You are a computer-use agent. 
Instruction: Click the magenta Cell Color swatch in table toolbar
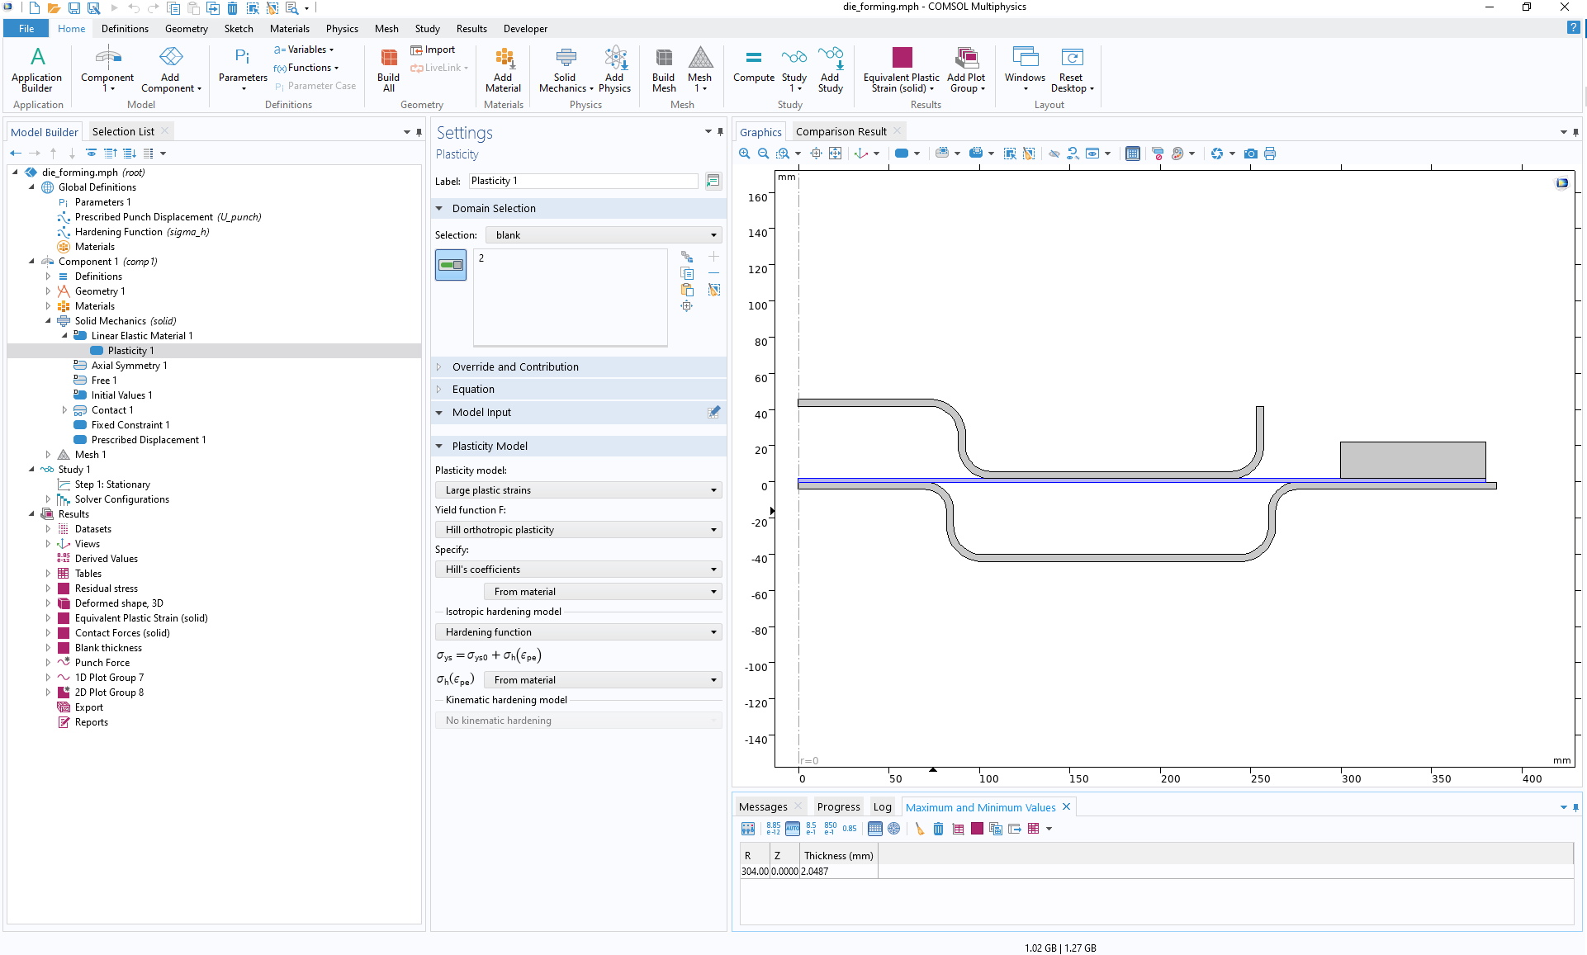tap(977, 829)
